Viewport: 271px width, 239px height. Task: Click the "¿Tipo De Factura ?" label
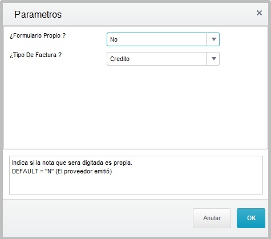point(35,55)
